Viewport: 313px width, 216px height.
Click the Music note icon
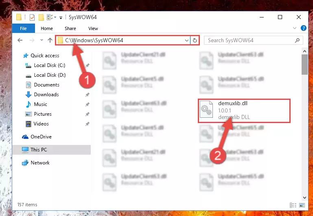[28, 104]
